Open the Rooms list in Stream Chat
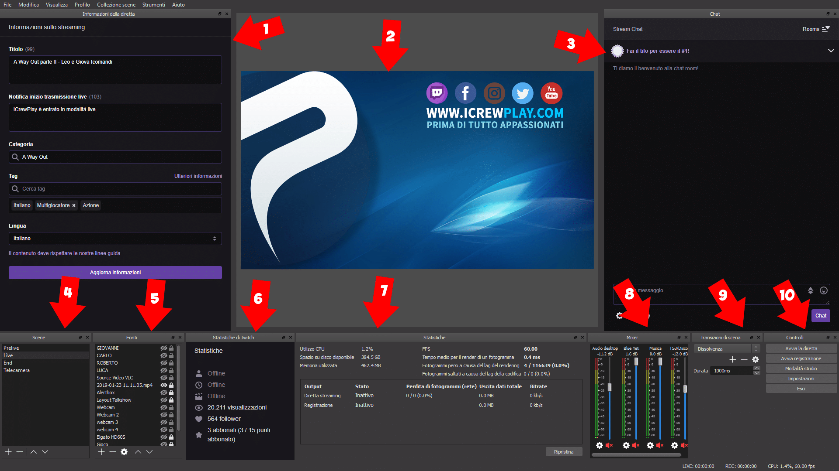 [816, 29]
